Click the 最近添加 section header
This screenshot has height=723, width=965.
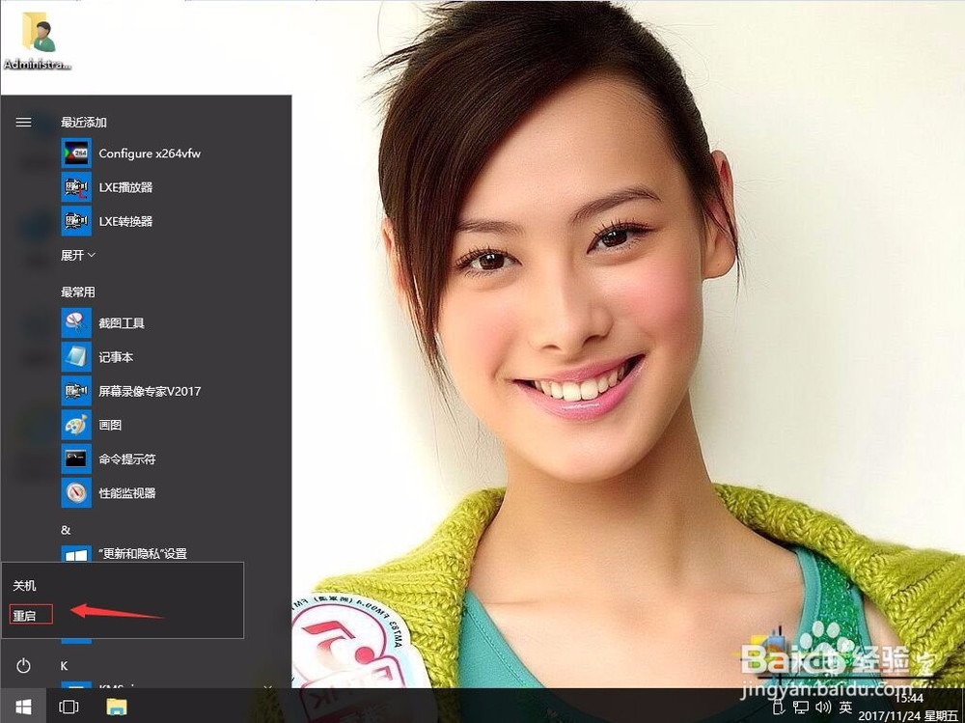[x=84, y=123]
